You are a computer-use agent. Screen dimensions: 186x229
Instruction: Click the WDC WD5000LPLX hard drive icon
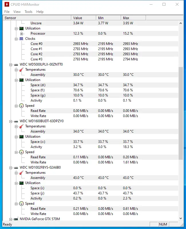point(16,64)
